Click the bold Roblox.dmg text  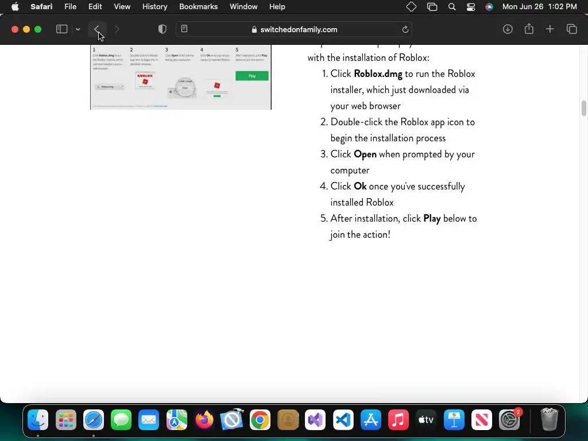378,74
